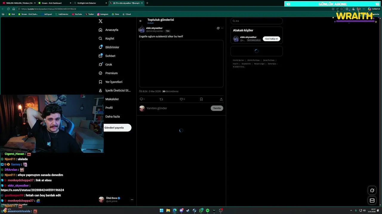Open the floating Grok button

[x=372, y=191]
